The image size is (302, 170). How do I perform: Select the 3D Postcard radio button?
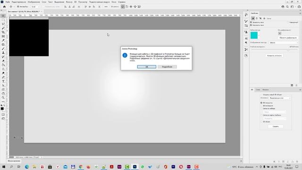261,103
